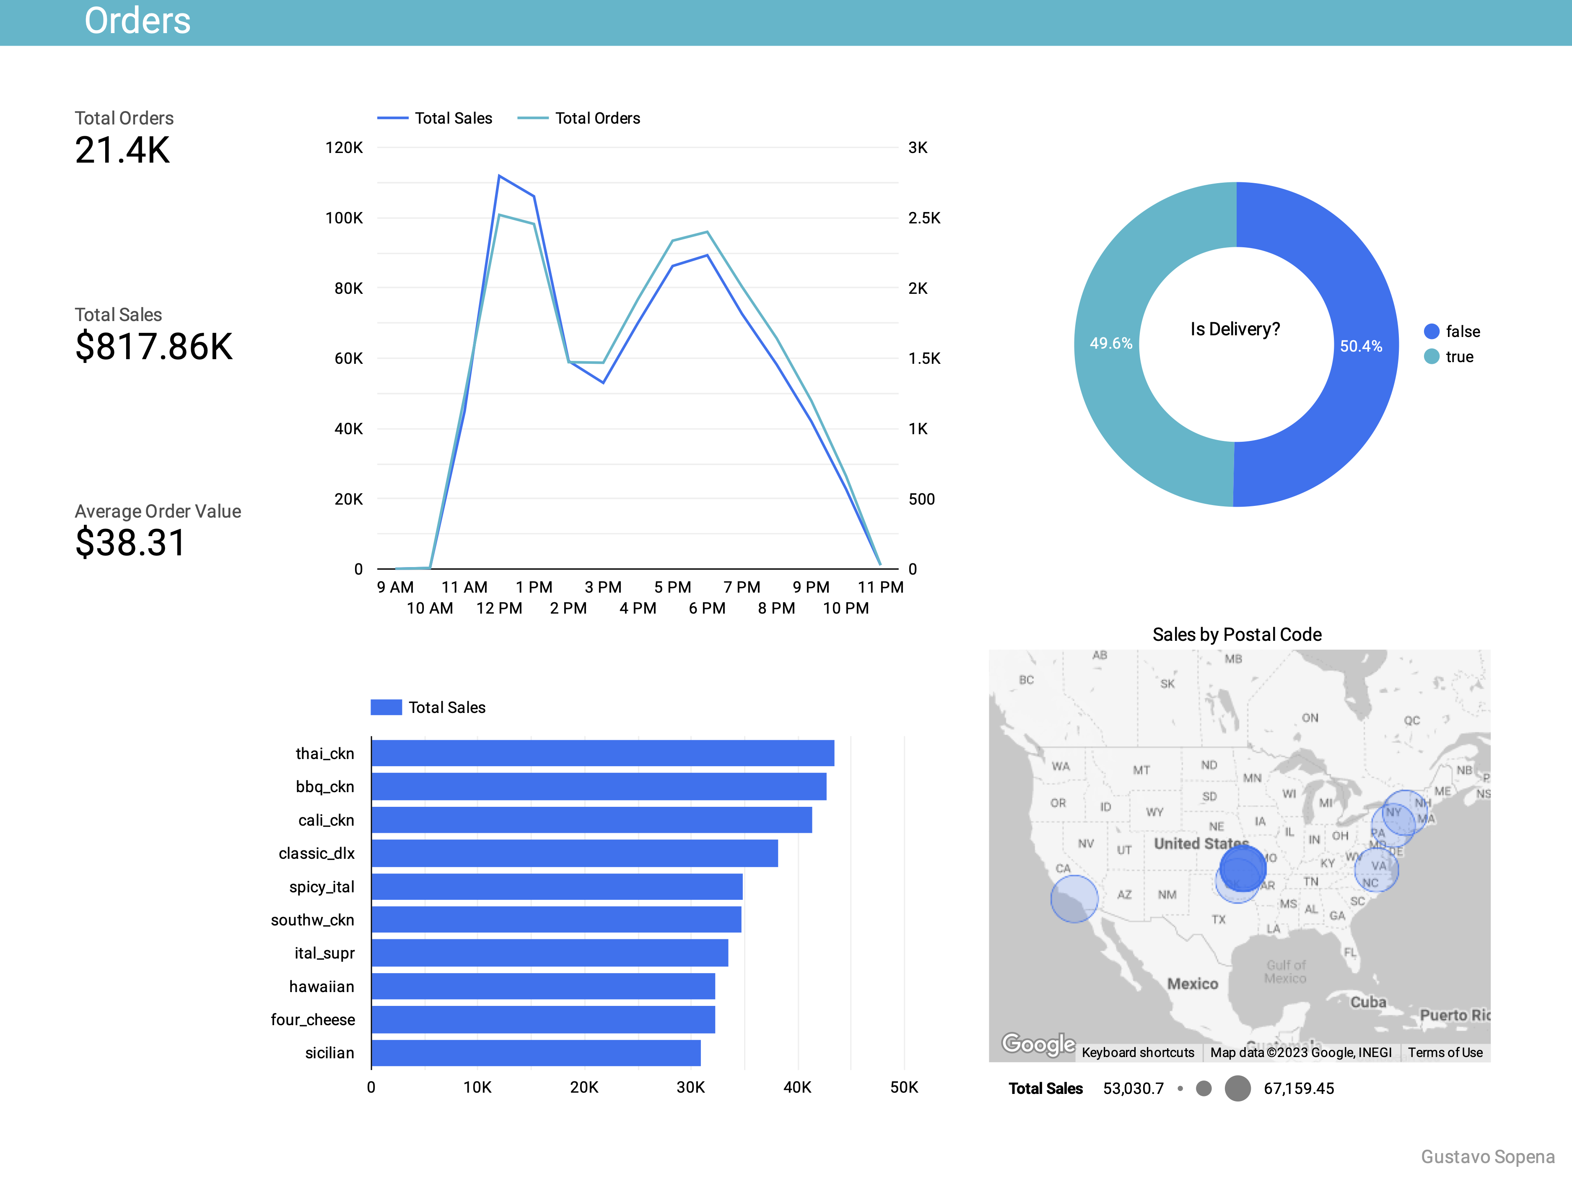Click the 50.4% donut segment label
Screen dimensions: 1572x1179
(1361, 346)
